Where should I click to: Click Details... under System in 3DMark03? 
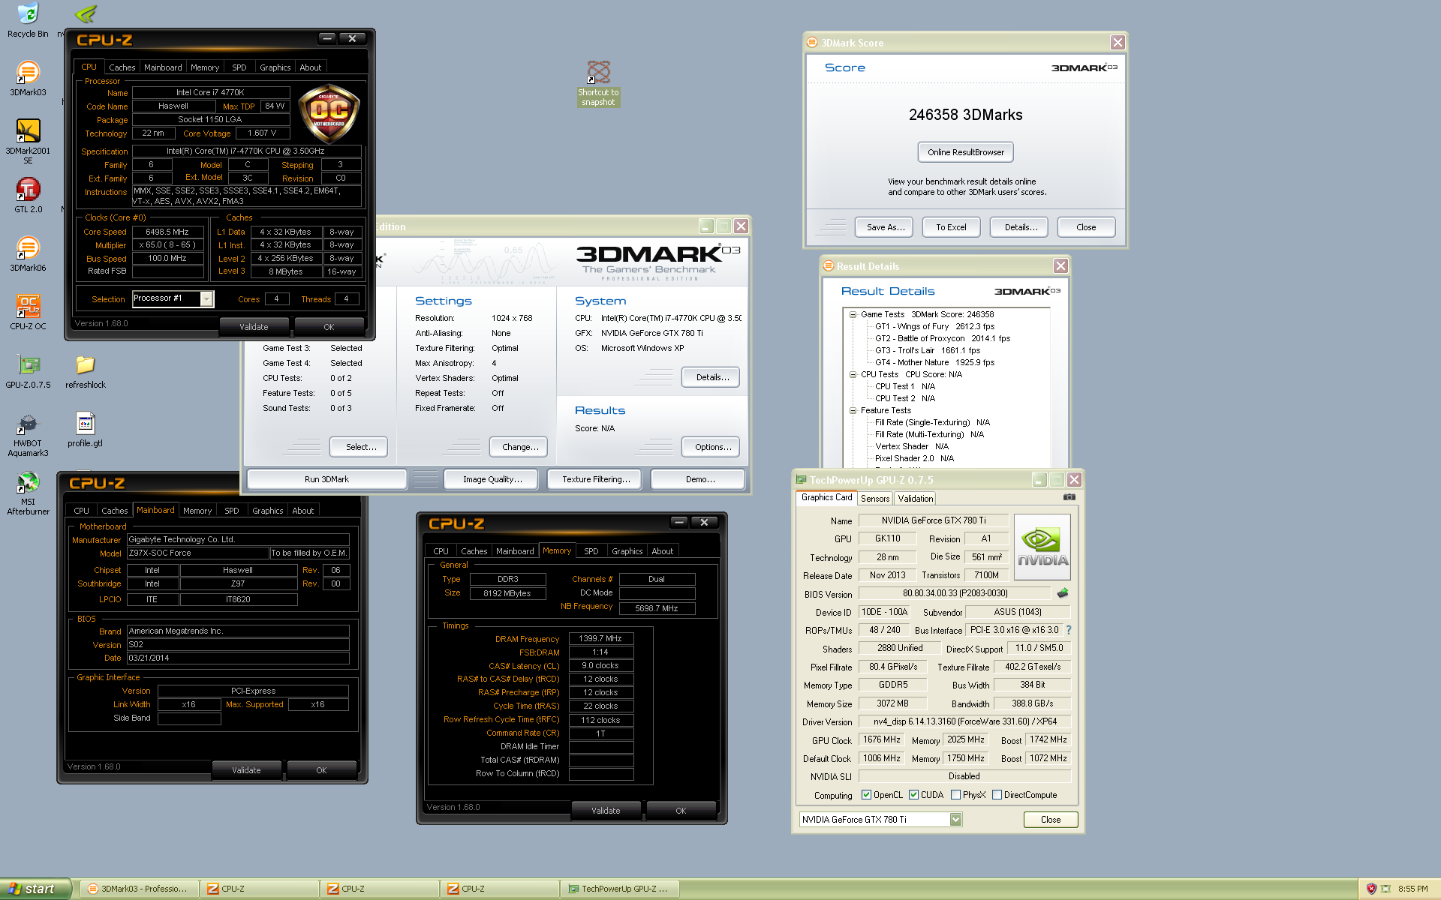tap(712, 377)
